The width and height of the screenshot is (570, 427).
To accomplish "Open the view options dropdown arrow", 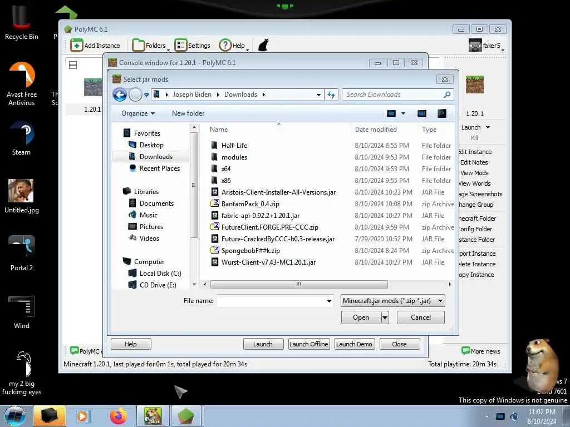I will coord(403,113).
